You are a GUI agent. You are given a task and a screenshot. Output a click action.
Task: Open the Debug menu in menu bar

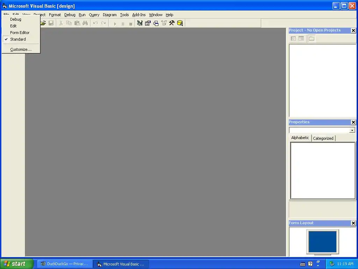[70, 15]
